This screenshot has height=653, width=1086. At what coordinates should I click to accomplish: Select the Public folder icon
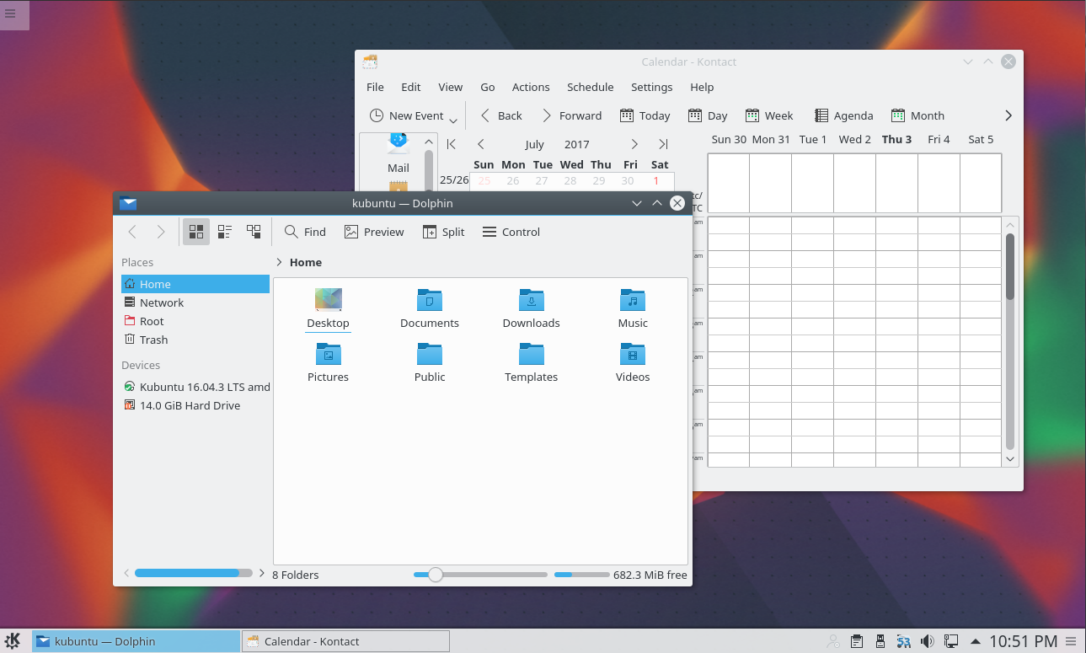(x=430, y=353)
